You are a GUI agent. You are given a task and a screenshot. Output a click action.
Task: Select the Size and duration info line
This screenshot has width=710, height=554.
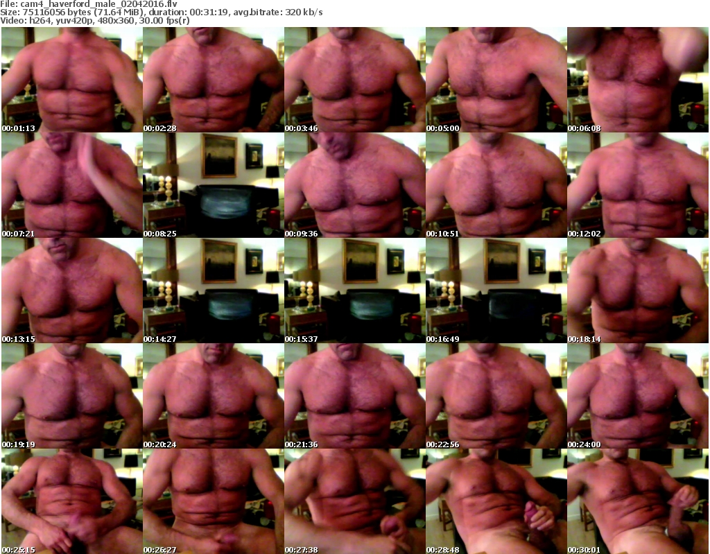[x=161, y=12]
